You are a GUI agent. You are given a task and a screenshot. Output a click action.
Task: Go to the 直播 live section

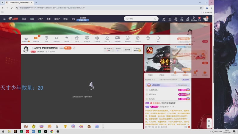(32, 19)
